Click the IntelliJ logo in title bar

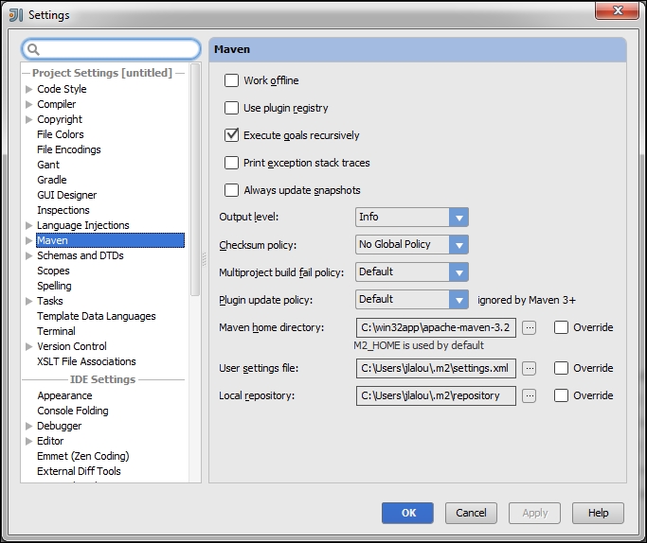16,15
